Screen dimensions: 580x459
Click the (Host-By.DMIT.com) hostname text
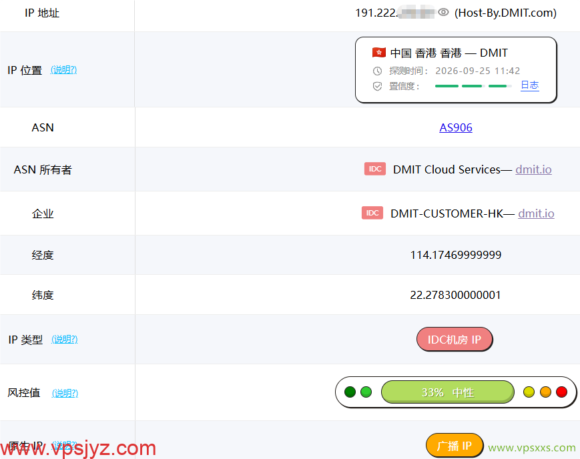pyautogui.click(x=505, y=13)
